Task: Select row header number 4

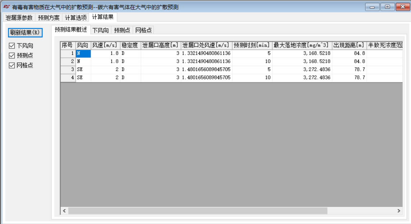Action: [x=68, y=78]
